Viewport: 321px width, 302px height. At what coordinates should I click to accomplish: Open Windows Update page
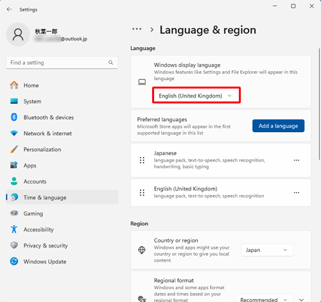(62, 261)
